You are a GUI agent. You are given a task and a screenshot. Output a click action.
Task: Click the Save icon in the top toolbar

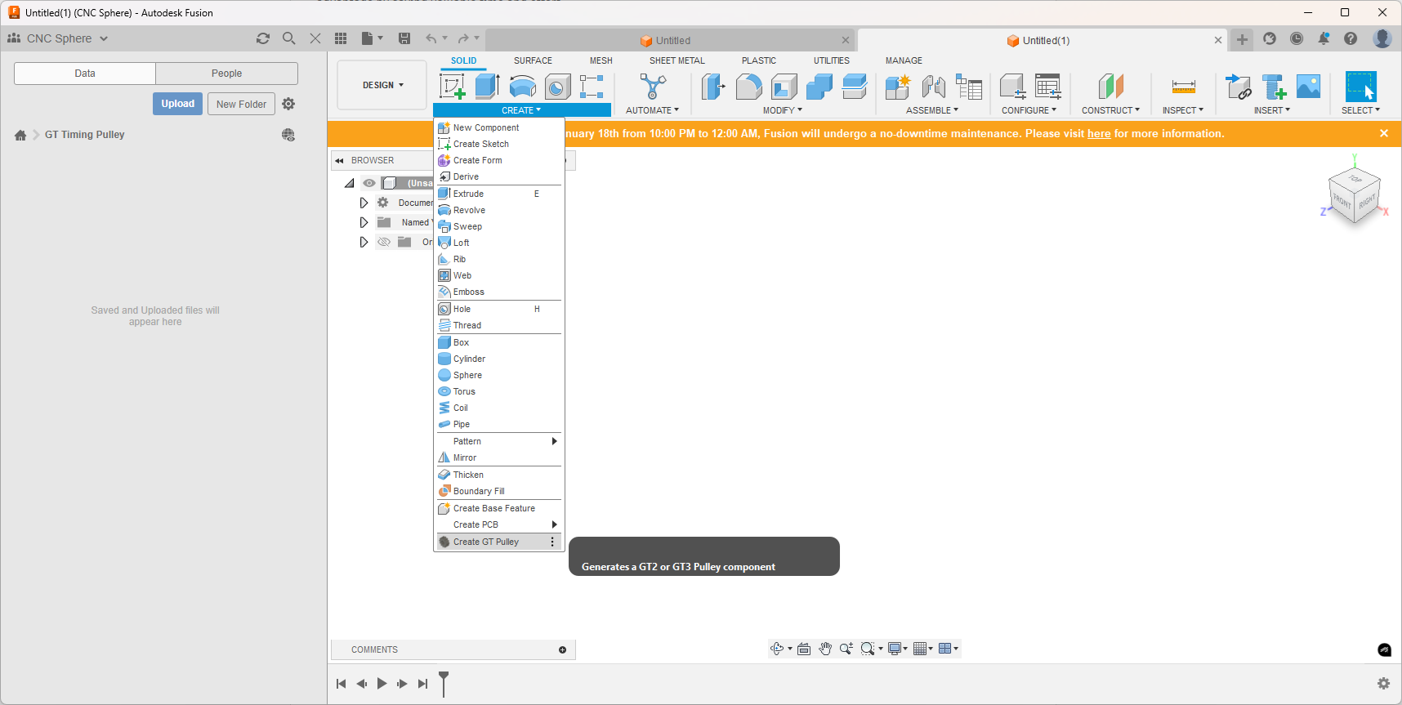coord(404,38)
